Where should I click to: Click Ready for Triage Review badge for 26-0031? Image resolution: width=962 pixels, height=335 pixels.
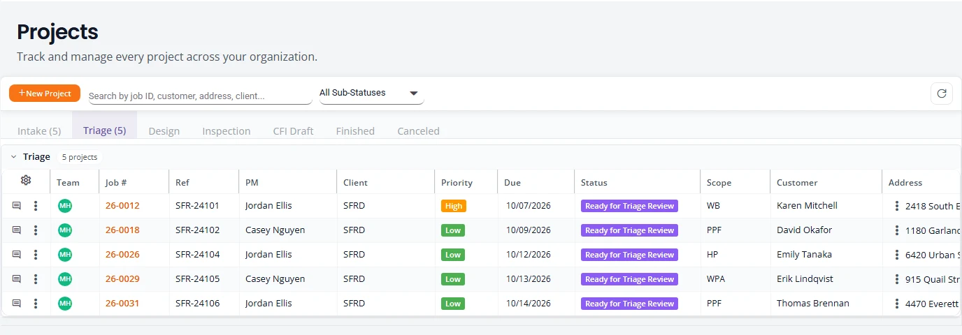click(629, 304)
